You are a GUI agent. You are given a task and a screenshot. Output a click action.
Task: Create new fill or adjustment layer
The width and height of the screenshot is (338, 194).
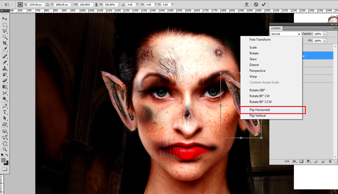tap(309, 161)
